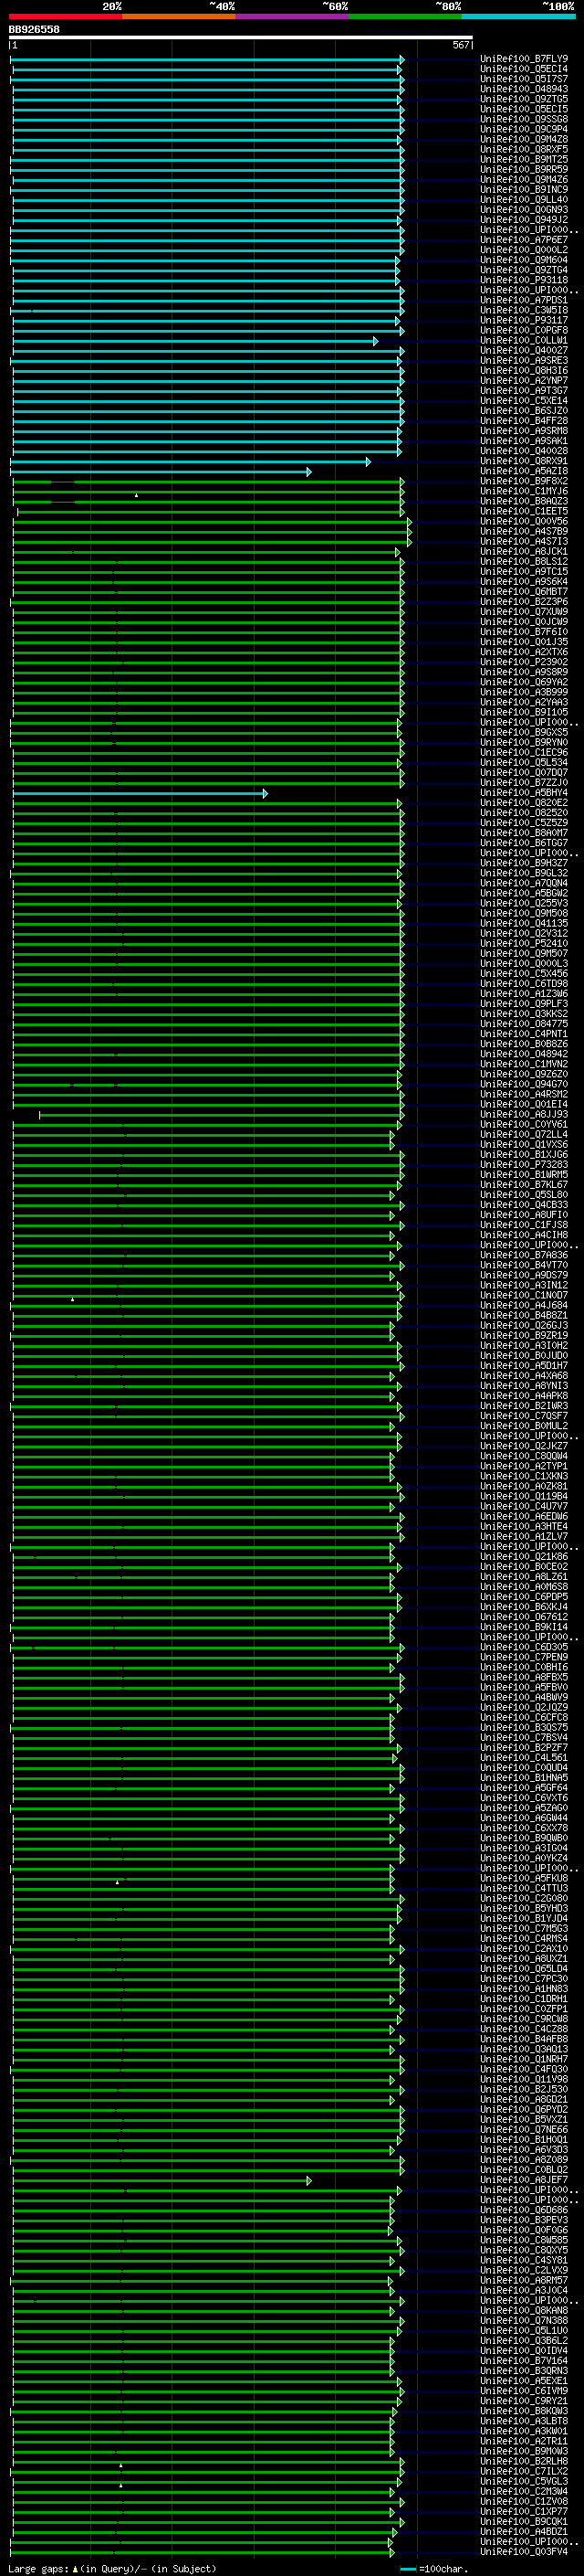Select hit UniRef100_A7P6E7
The width and height of the screenshot is (584, 2576).
click(x=524, y=240)
